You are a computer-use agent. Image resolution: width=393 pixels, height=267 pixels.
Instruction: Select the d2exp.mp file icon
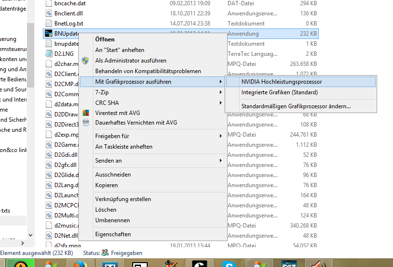(49, 134)
